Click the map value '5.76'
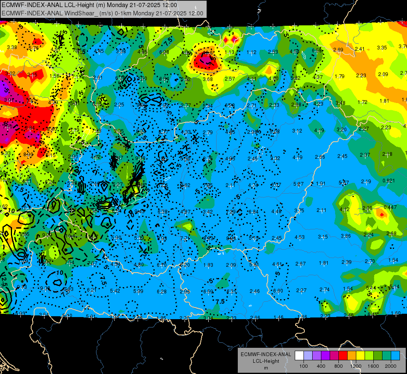The width and height of the screenshot is (407, 374). tap(34, 48)
